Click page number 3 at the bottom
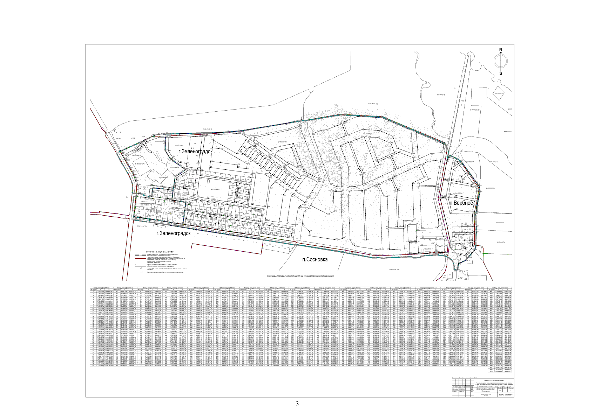 tap(297, 404)
